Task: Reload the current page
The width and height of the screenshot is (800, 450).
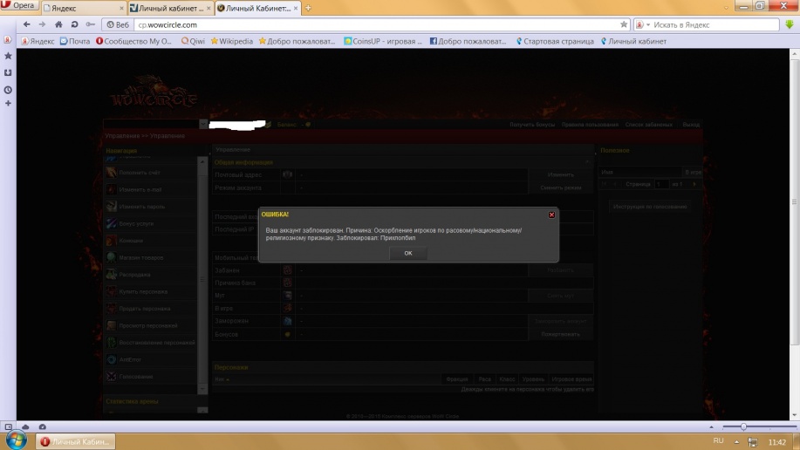Action: [73, 24]
